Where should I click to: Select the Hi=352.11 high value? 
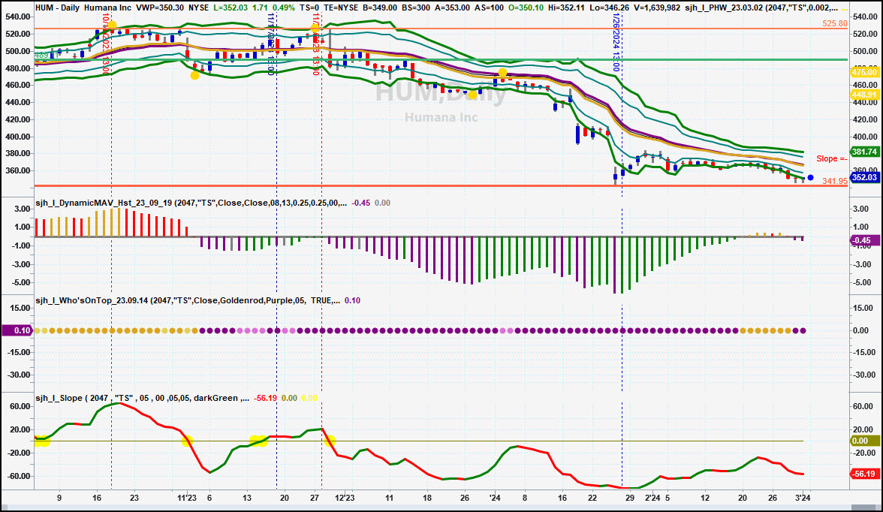(568, 8)
